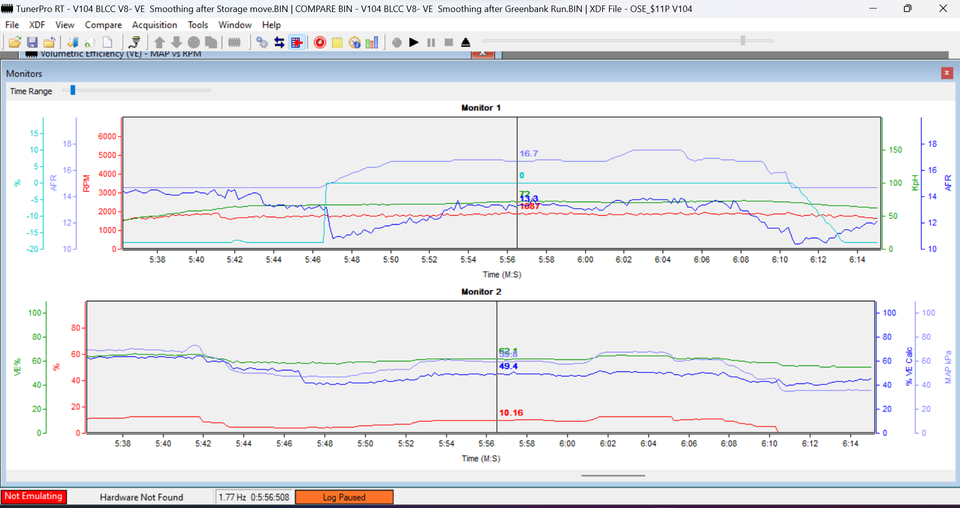The width and height of the screenshot is (960, 508).
Task: Save the bin using the floppy disk icon
Action: 32,43
